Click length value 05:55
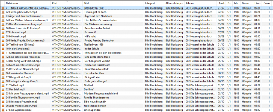The height and width of the screenshot is (112, 273). click(x=257, y=36)
